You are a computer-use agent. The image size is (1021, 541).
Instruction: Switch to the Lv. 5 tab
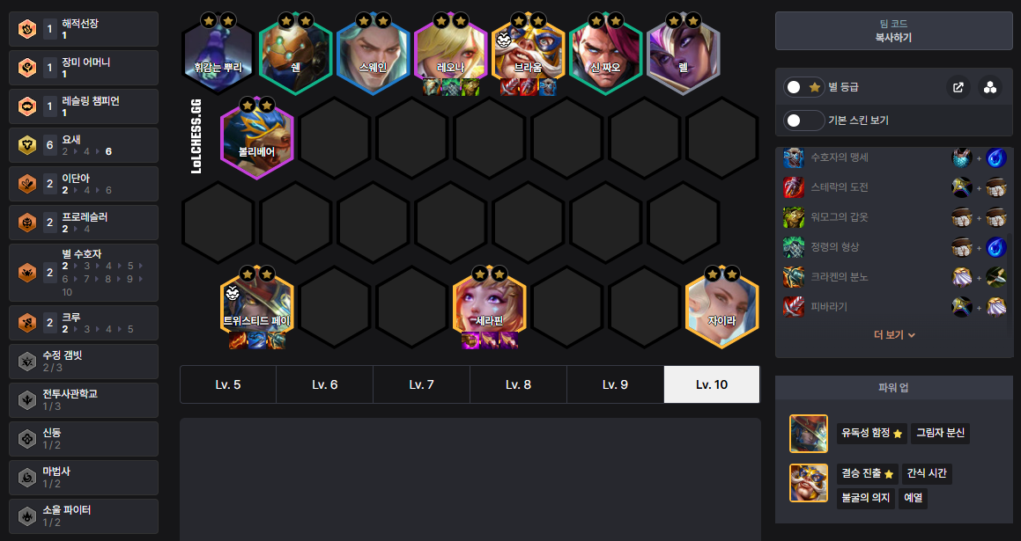pyautogui.click(x=228, y=384)
